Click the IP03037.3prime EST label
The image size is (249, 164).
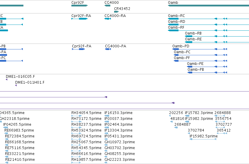[x=119, y=119]
